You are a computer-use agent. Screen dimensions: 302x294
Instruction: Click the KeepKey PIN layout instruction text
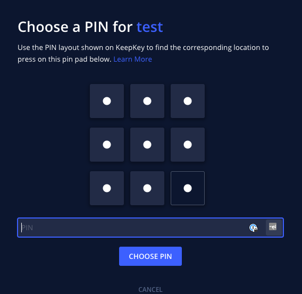(143, 53)
